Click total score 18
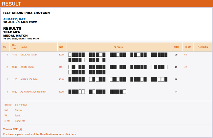Screen dimensions: 213x138 [176, 79]
